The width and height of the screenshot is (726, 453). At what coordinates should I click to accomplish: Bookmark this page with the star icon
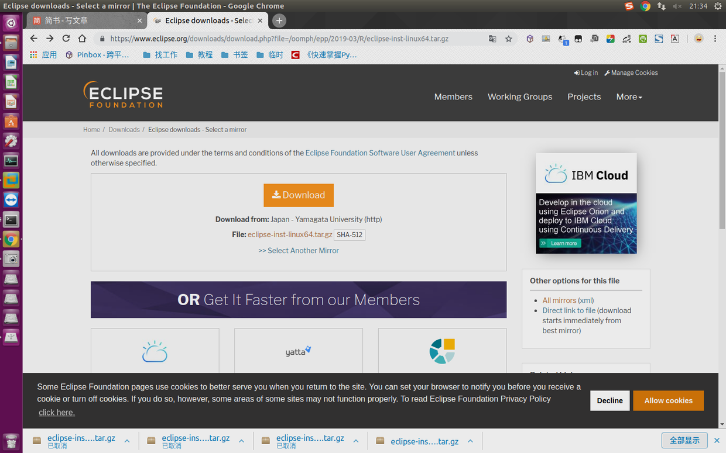(x=509, y=39)
